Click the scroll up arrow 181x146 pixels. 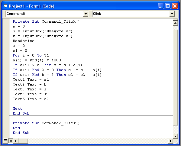pyautogui.click(x=175, y=23)
